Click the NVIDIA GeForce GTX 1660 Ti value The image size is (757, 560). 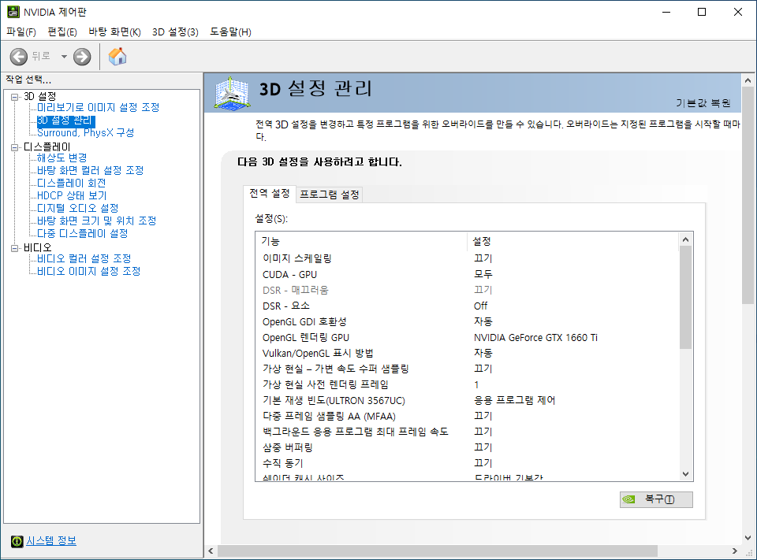(x=535, y=338)
